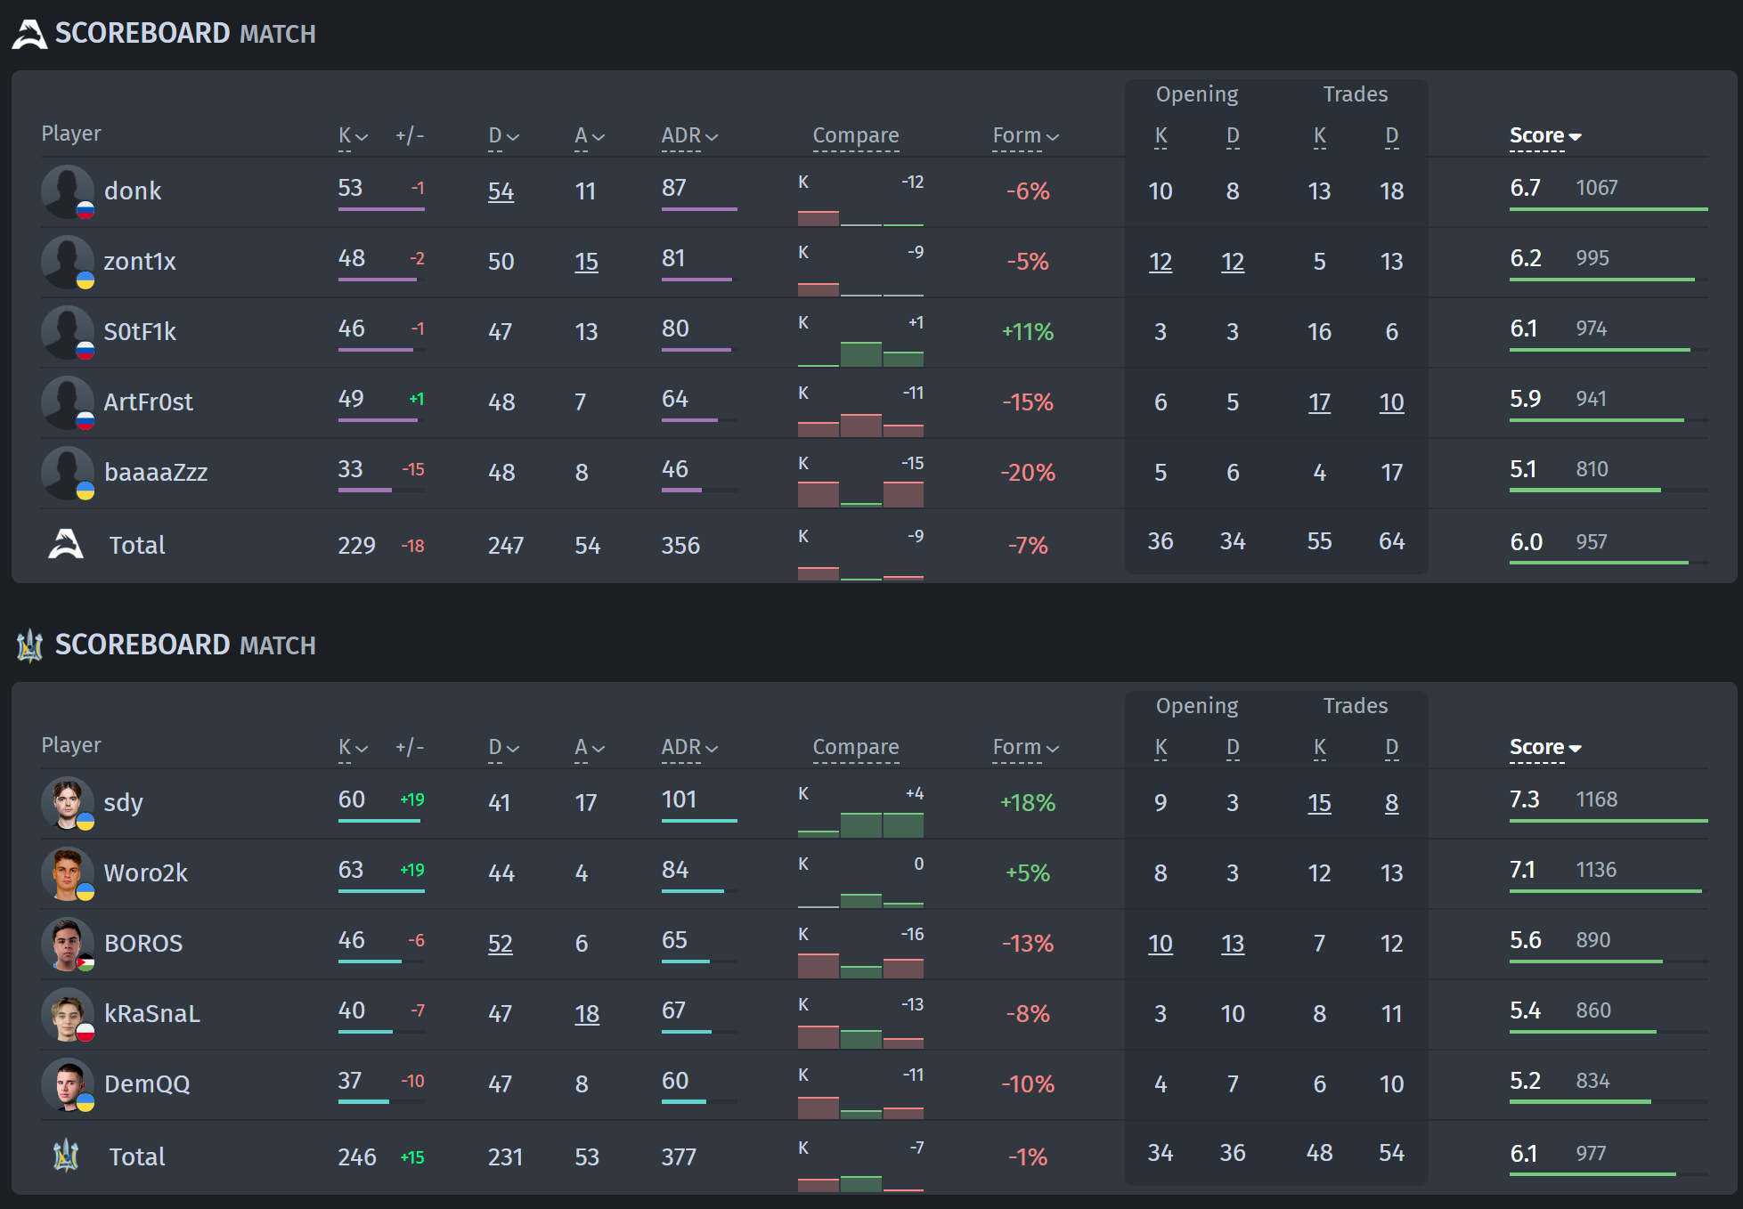Click donk's Compare K bar chart
This screenshot has width=1743, height=1209.
click(x=860, y=200)
